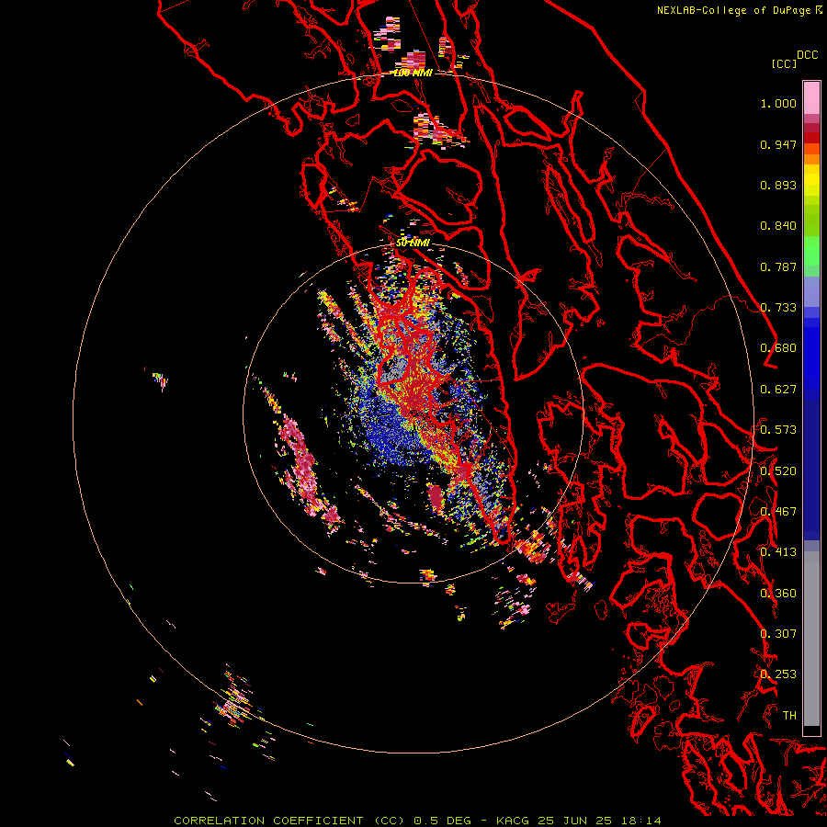Click the 50 NMI range ring label
The width and height of the screenshot is (827, 827).
coord(413,244)
